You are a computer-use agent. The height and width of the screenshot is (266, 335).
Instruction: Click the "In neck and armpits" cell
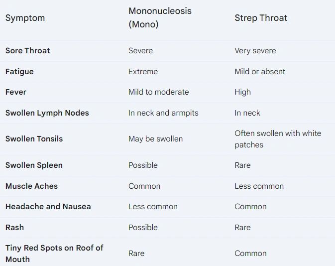(163, 113)
